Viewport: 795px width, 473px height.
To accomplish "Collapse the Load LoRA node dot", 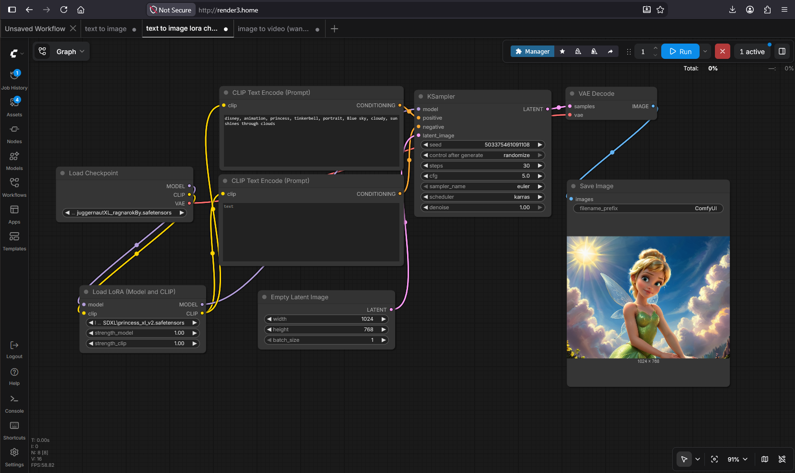I will pyautogui.click(x=86, y=292).
